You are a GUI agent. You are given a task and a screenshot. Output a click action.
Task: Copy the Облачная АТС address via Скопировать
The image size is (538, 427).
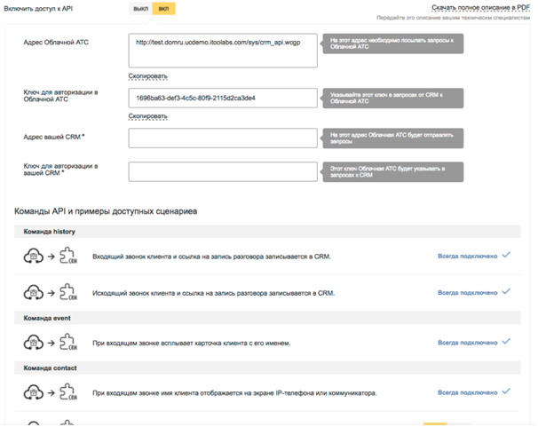pyautogui.click(x=147, y=75)
